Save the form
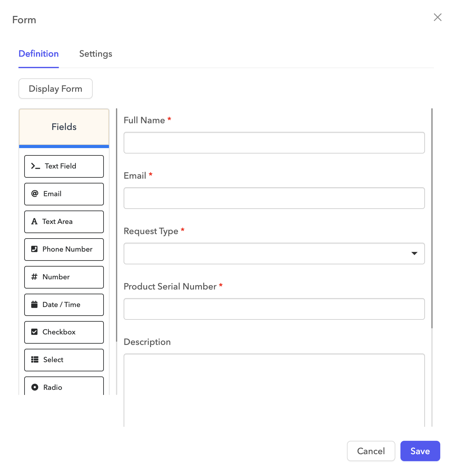This screenshot has height=472, width=453. [x=420, y=451]
